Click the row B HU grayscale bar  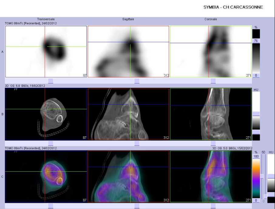tap(256, 123)
